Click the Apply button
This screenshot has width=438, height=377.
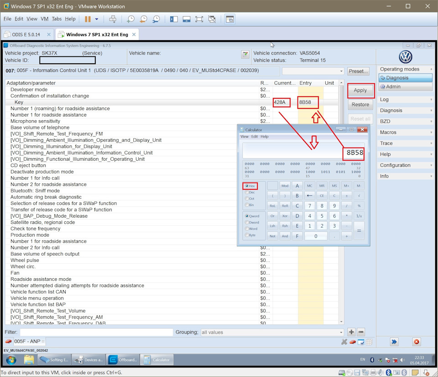pyautogui.click(x=360, y=90)
